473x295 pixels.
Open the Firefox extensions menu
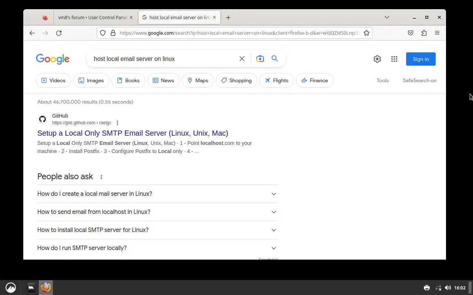tap(424, 33)
